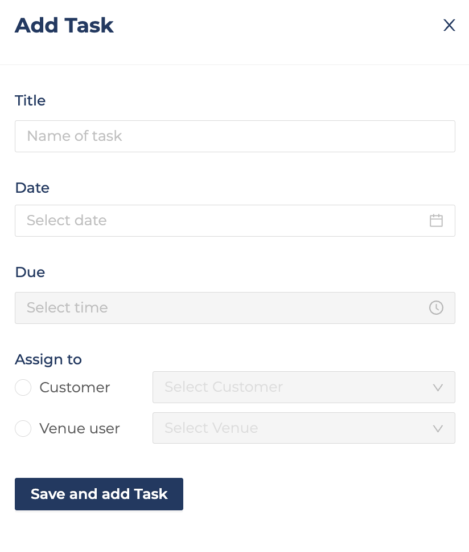
Task: Click the Select date input field
Action: click(216, 221)
